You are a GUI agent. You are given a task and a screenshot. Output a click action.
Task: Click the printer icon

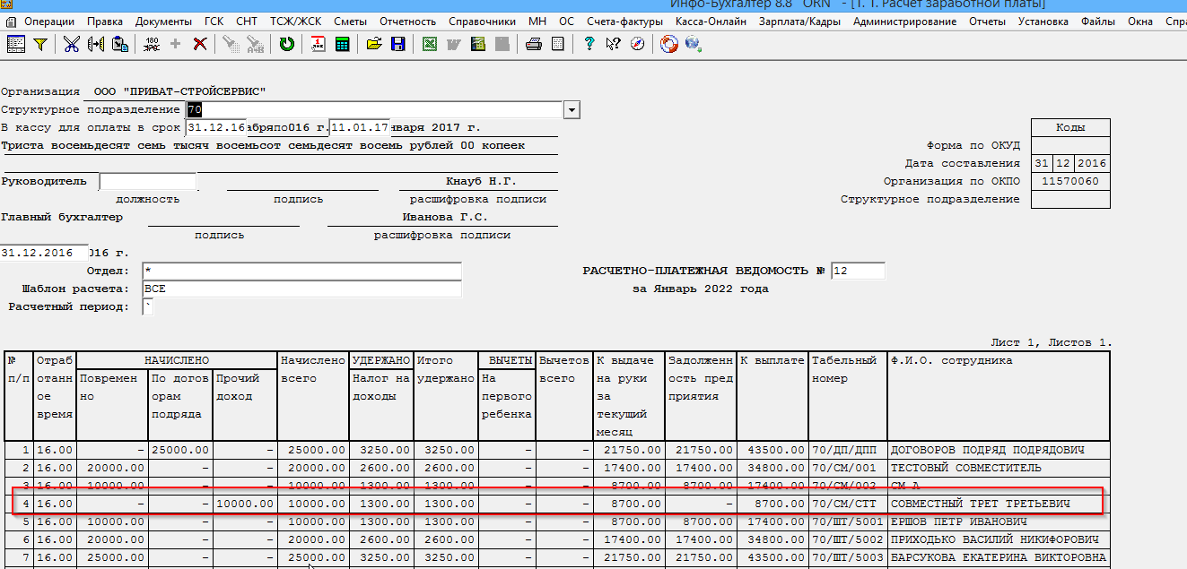[x=534, y=43]
